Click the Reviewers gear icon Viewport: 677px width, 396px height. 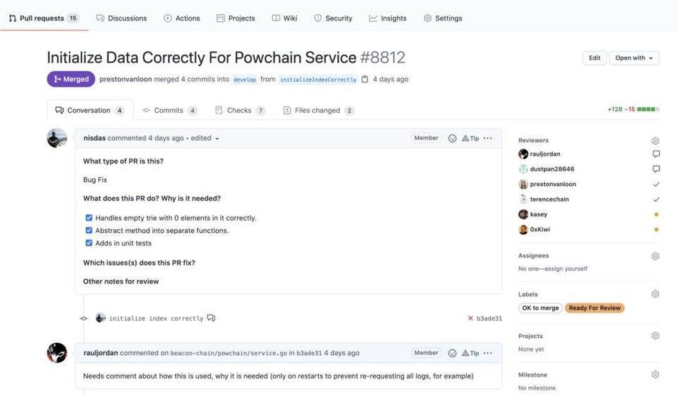655,141
